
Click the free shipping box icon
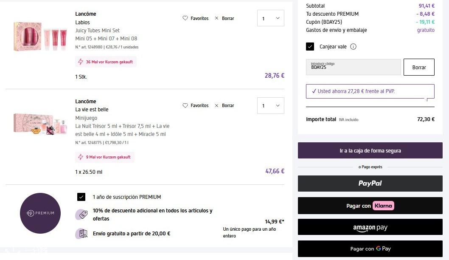81,233
